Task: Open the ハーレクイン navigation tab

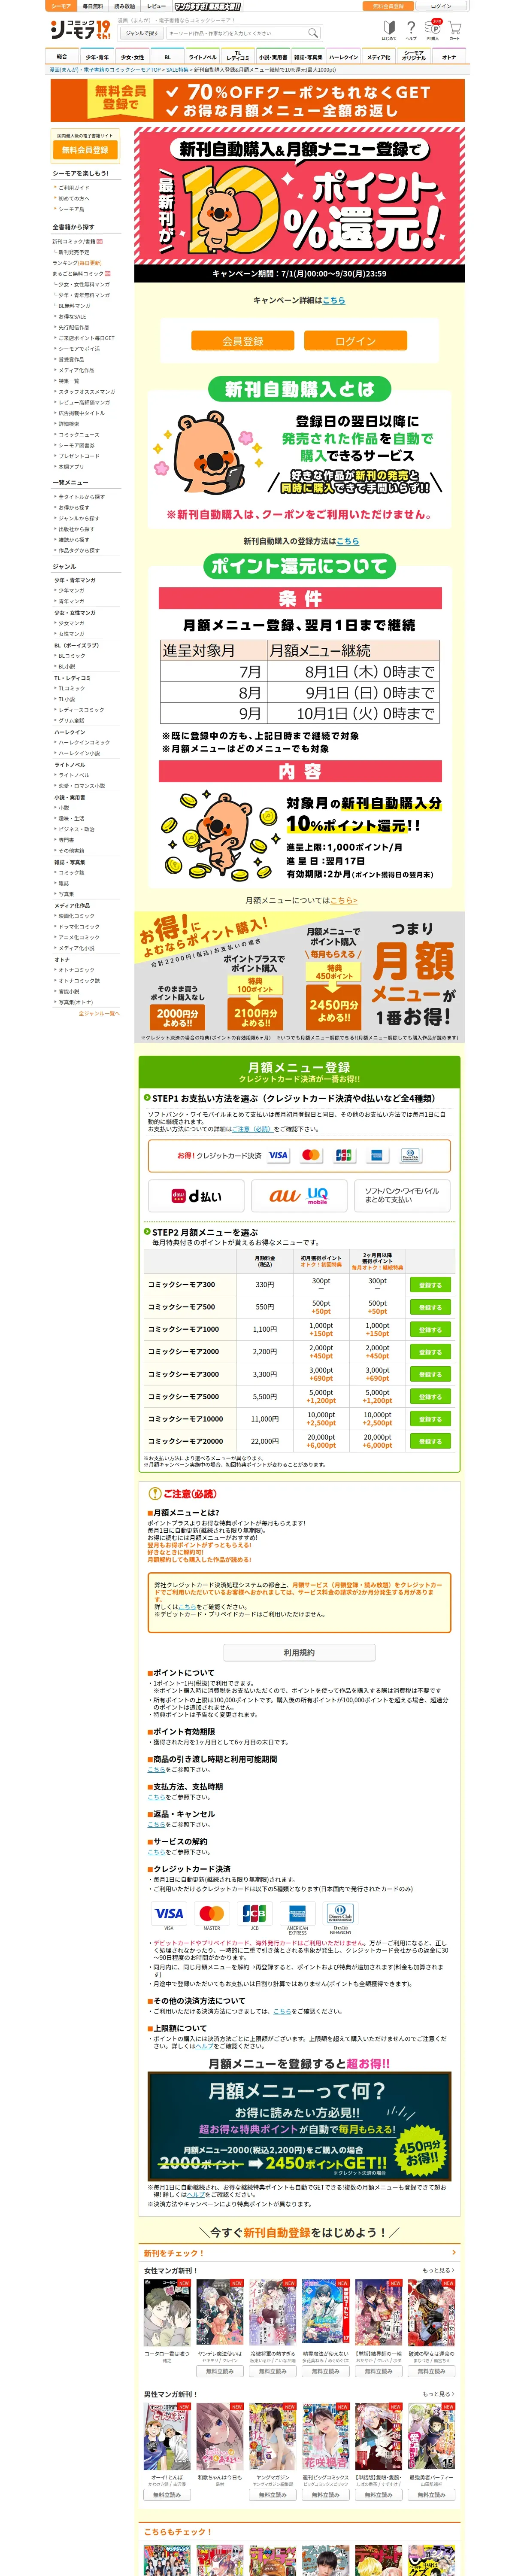Action: pos(343,57)
